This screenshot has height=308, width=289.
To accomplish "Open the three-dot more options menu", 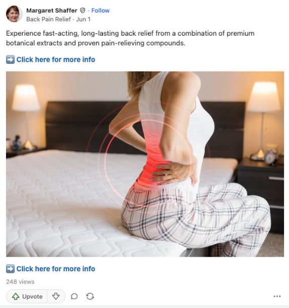I will pos(277,296).
